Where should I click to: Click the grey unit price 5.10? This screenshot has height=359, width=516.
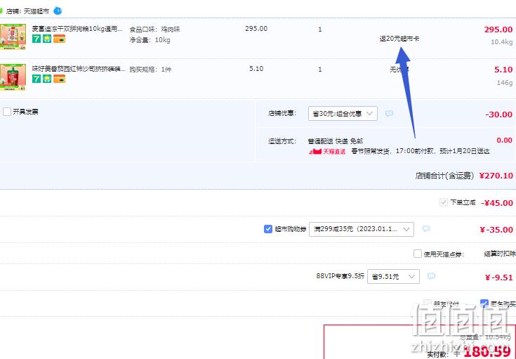[256, 69]
